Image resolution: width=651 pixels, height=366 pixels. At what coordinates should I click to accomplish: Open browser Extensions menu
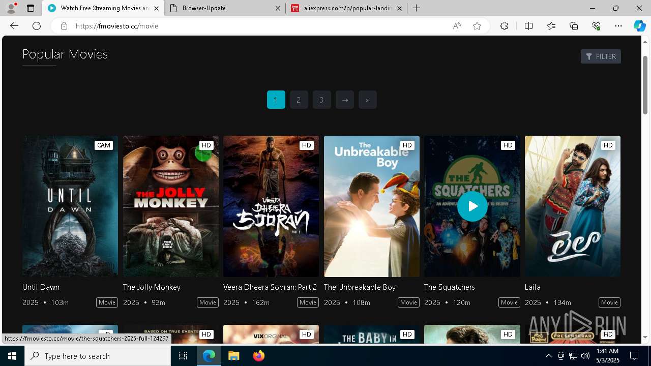pos(504,26)
